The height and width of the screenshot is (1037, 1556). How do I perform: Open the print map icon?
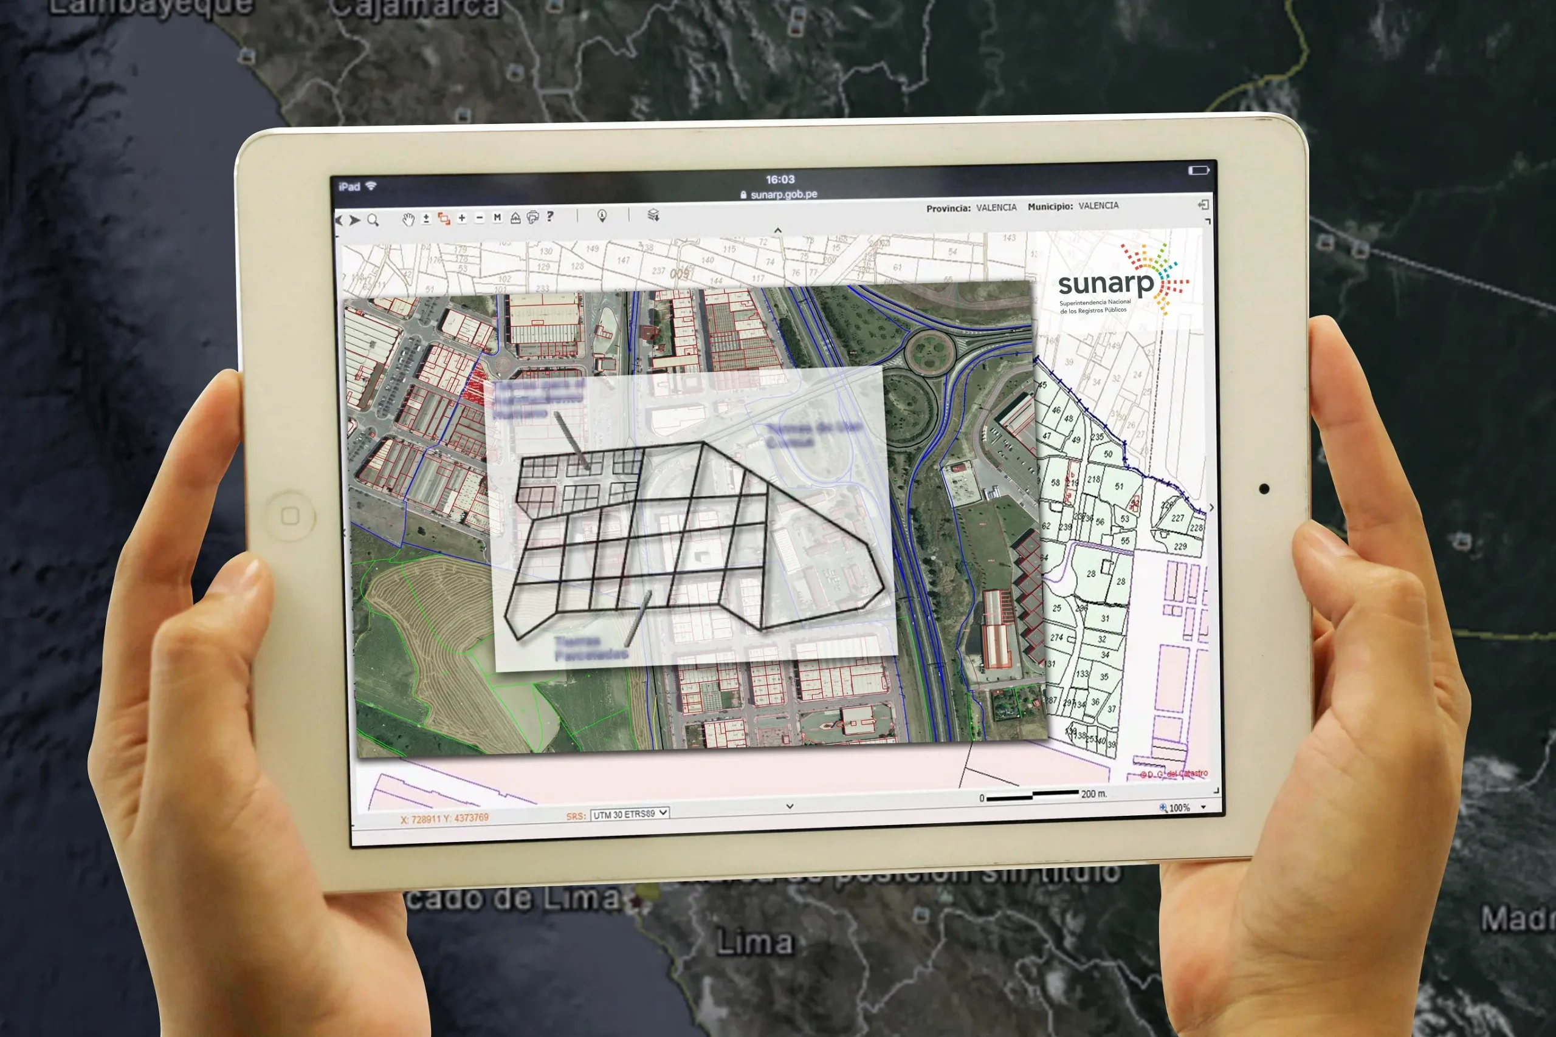pos(532,217)
